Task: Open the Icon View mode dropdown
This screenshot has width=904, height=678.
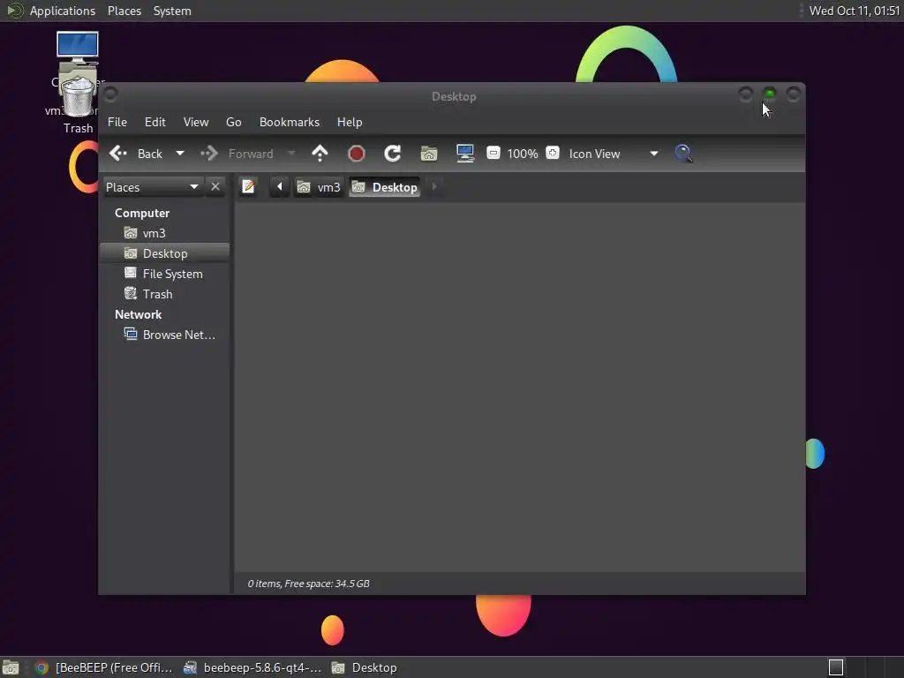Action: pos(614,154)
